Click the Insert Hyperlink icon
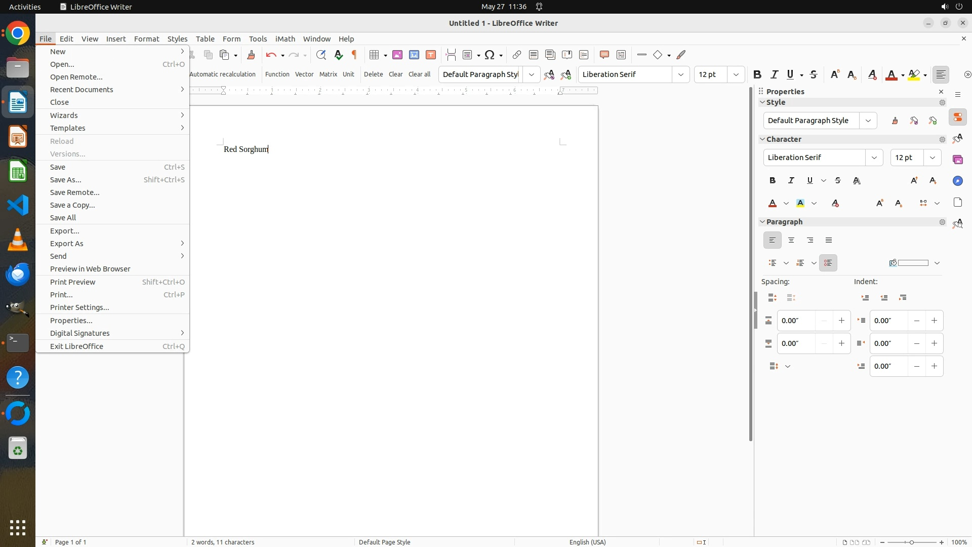Screen dimensions: 972x547 coord(516,55)
